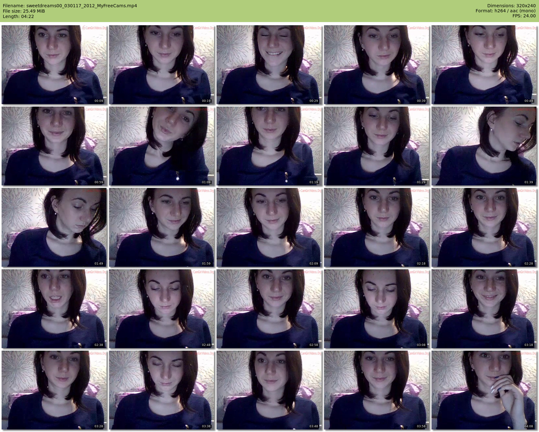Click the "Format: h264 / aac (mono)" text
The image size is (539, 432).
click(506, 11)
